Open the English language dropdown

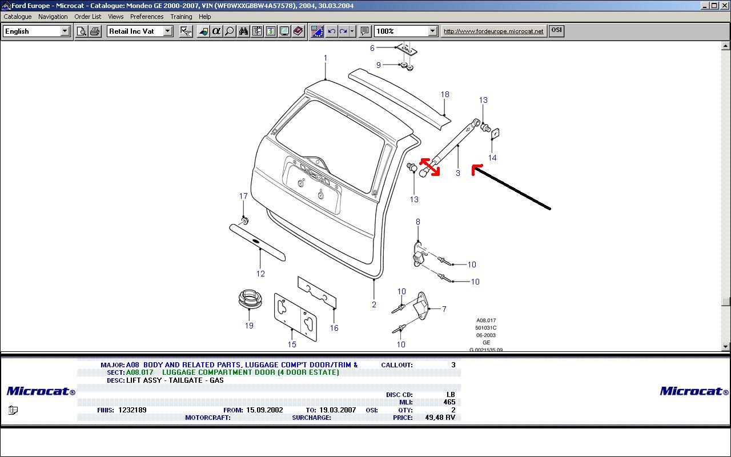[x=65, y=31]
